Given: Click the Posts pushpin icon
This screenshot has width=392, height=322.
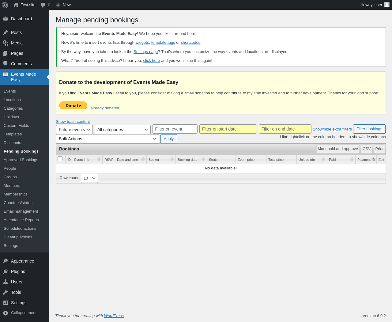Looking at the screenshot, I should (x=6, y=32).
